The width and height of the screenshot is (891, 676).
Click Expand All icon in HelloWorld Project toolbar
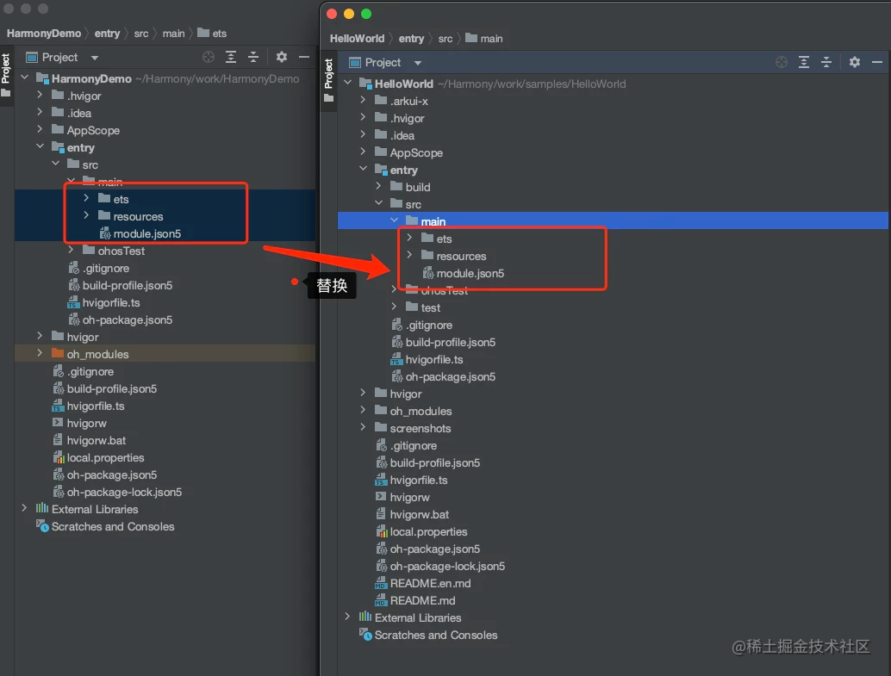(803, 63)
